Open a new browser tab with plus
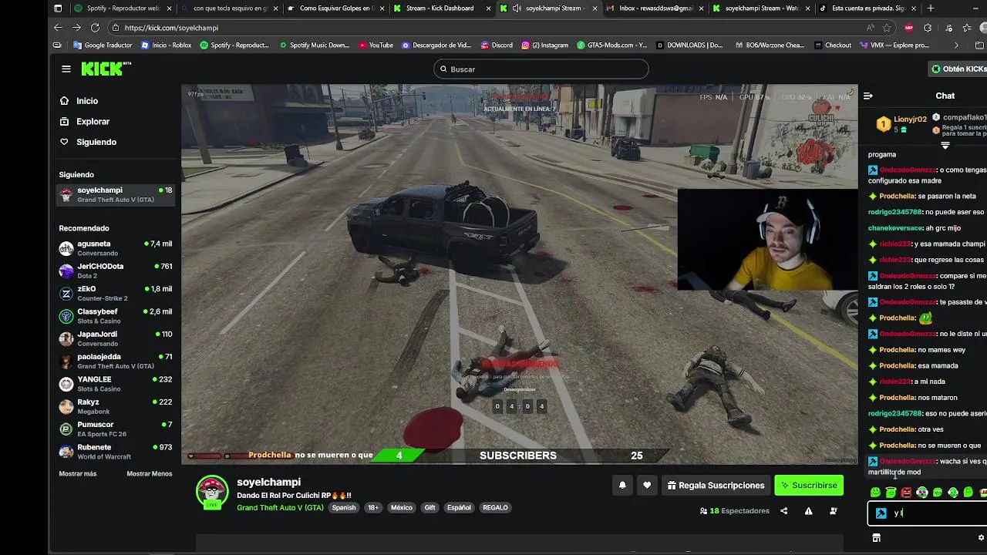This screenshot has height=555, width=987. [x=931, y=8]
